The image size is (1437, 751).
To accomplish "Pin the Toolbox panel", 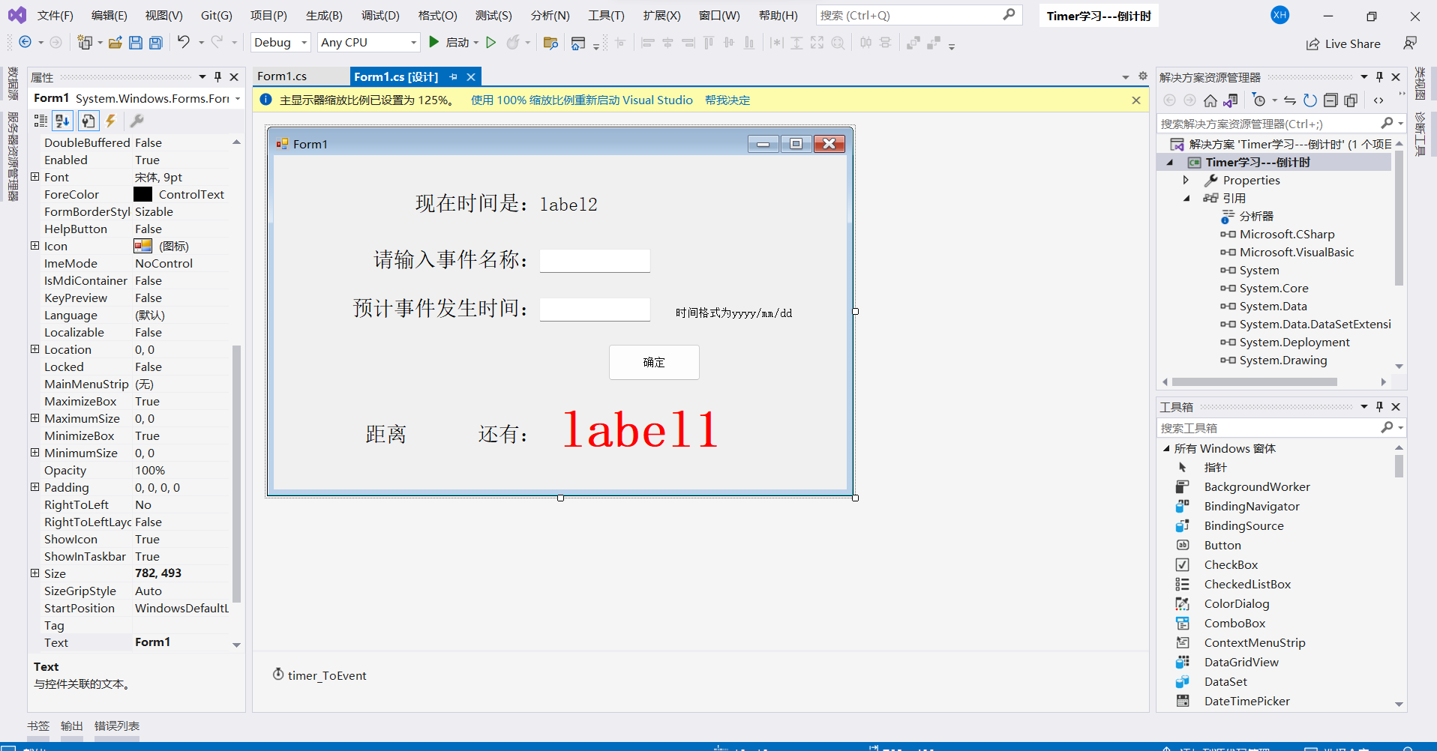I will [x=1378, y=406].
